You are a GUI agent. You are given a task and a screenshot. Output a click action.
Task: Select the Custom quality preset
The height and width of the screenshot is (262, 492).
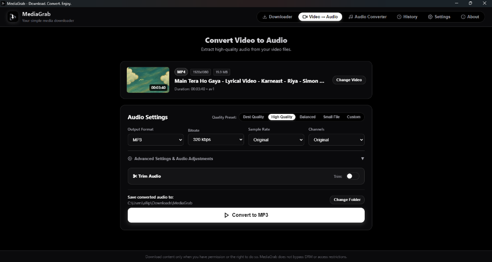pos(354,117)
